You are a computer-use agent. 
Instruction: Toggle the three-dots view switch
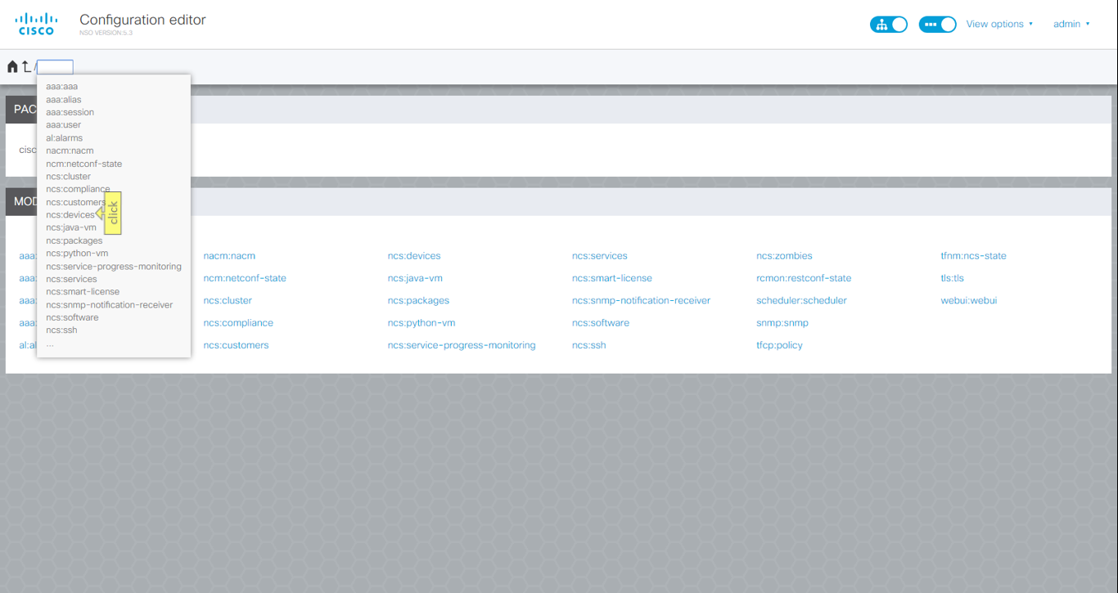coord(938,25)
